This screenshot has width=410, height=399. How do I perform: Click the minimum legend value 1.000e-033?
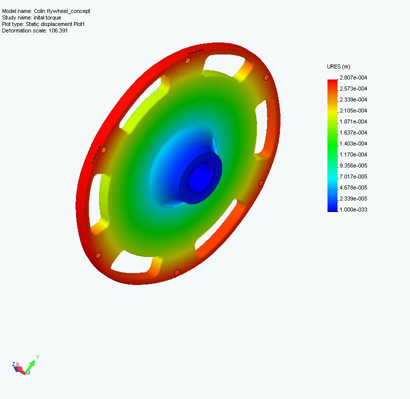click(x=353, y=209)
